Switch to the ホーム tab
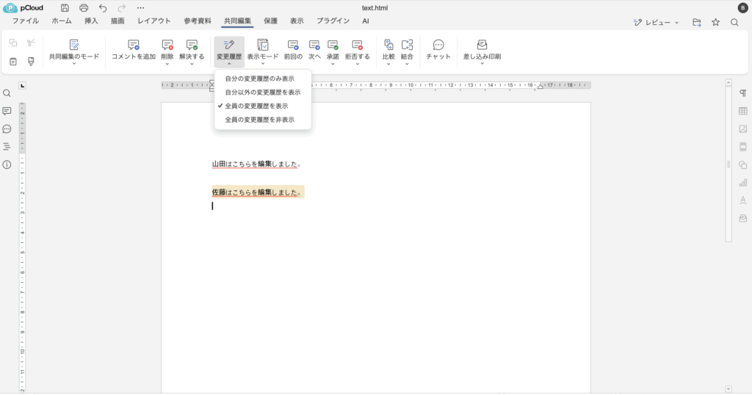 point(62,21)
